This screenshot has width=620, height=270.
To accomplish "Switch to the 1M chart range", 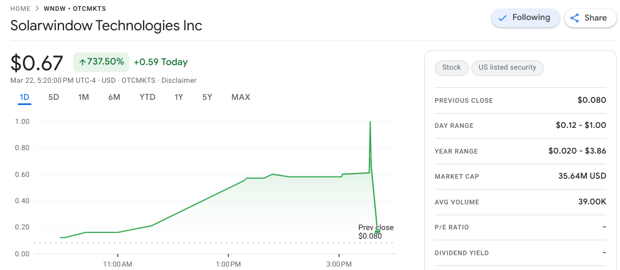I will click(x=84, y=97).
